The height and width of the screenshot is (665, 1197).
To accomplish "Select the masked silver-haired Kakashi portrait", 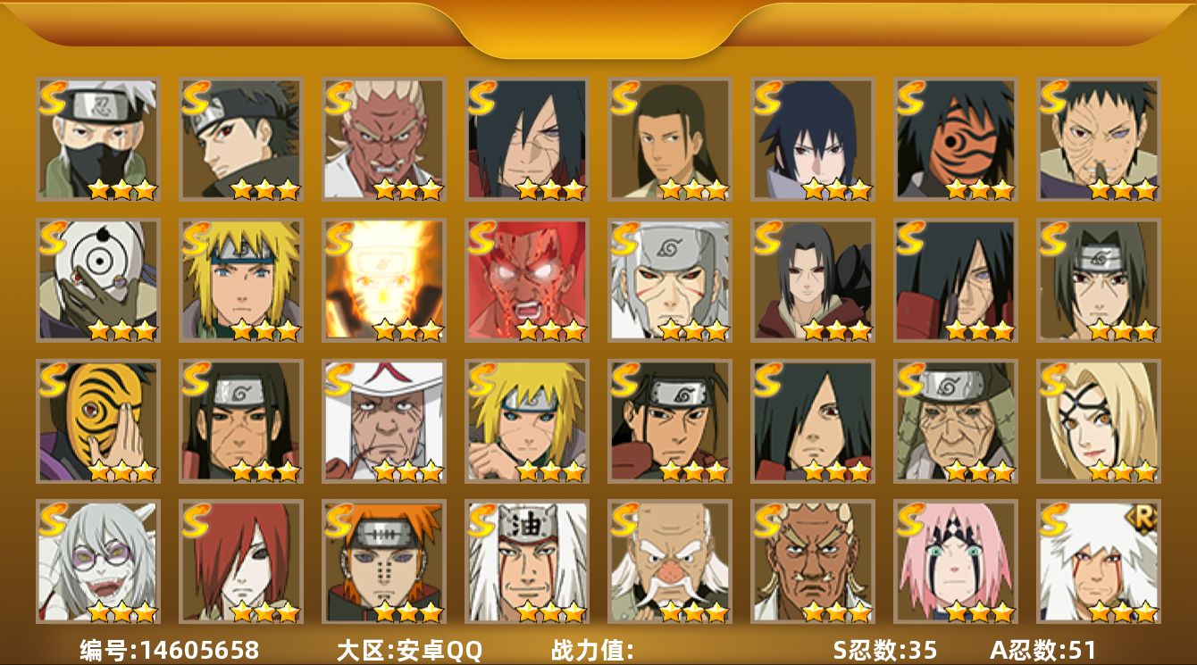I will tap(97, 138).
